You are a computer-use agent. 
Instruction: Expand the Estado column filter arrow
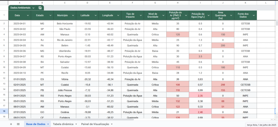[50, 15]
